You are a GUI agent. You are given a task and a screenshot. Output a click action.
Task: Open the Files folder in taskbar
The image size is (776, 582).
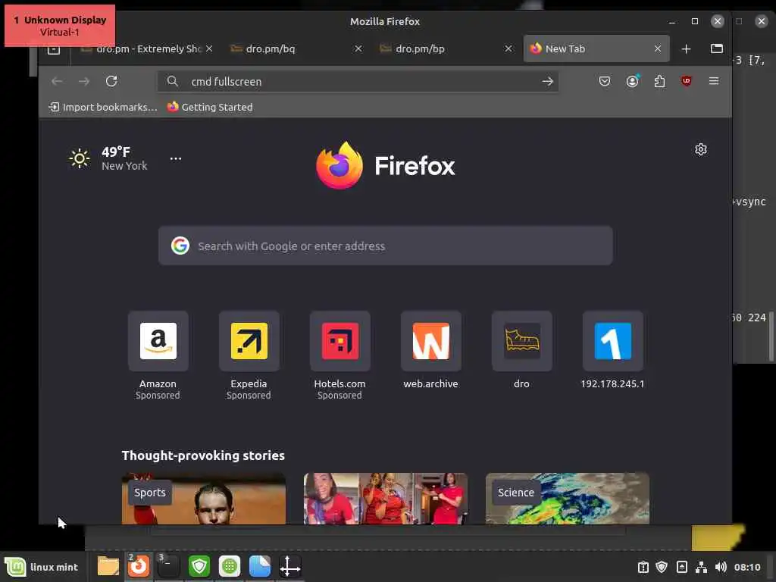[x=108, y=567]
